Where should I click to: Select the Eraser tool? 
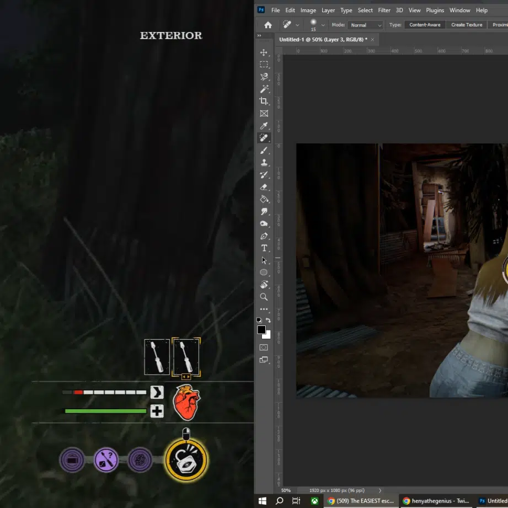pyautogui.click(x=264, y=187)
